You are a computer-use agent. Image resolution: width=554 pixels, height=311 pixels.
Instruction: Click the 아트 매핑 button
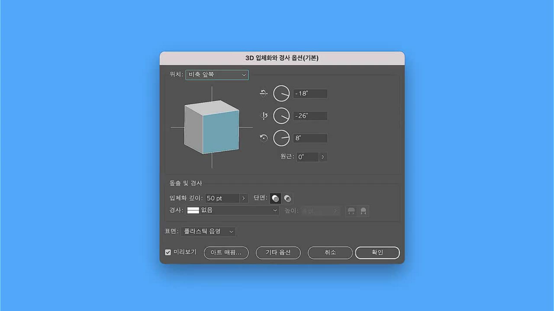[226, 253]
